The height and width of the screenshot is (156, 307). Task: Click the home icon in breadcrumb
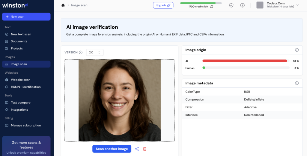pyautogui.click(x=63, y=5)
